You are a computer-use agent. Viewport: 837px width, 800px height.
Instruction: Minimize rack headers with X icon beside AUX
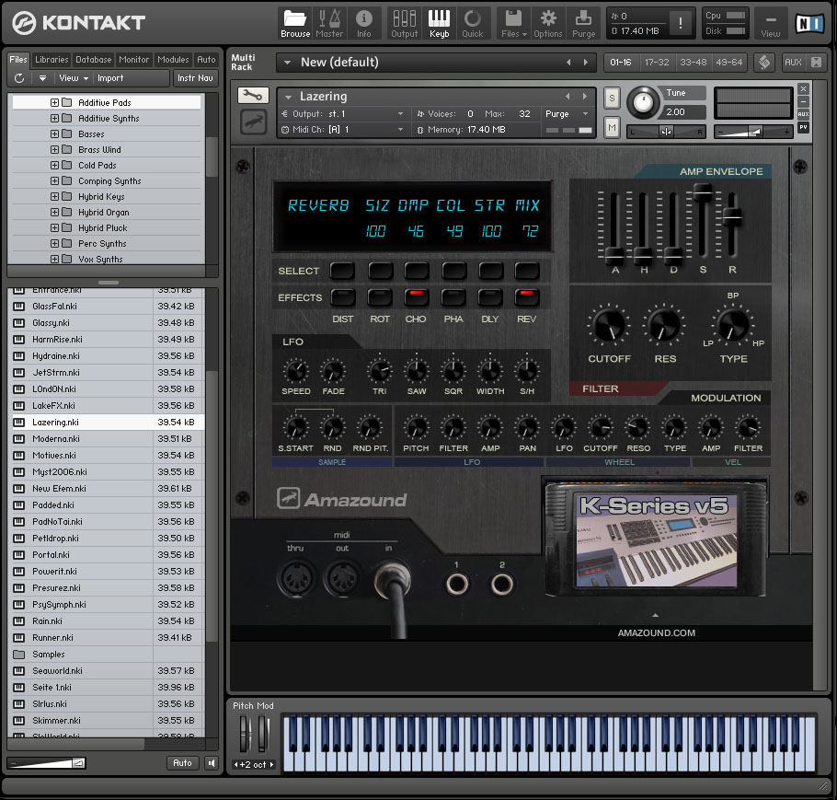[816, 62]
